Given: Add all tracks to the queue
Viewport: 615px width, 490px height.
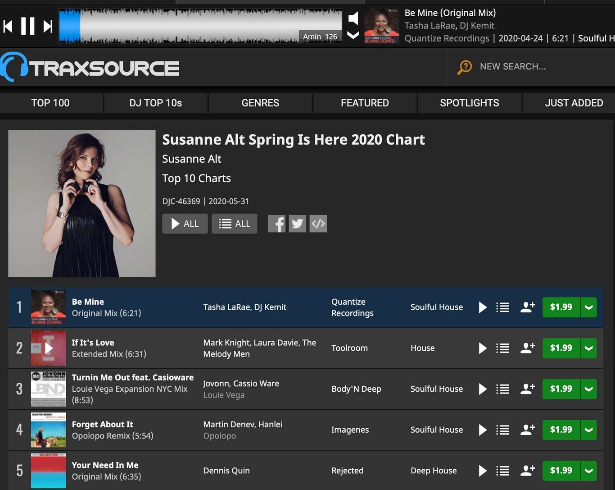Looking at the screenshot, I should point(235,224).
